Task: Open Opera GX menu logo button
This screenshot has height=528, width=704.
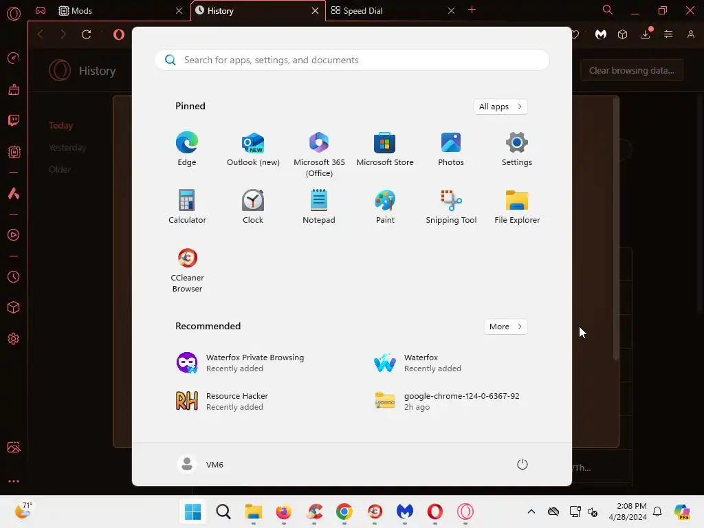Action: pyautogui.click(x=14, y=14)
